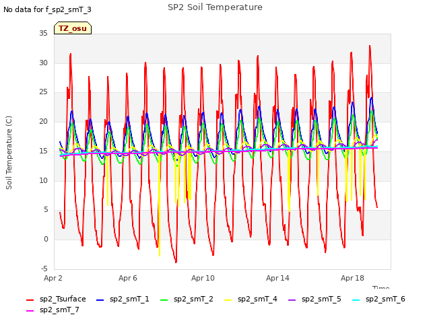Click the blue sp2_smT_1 legend swatch
Image resolution: width=431 pixels, height=323 pixels.
(x=100, y=300)
